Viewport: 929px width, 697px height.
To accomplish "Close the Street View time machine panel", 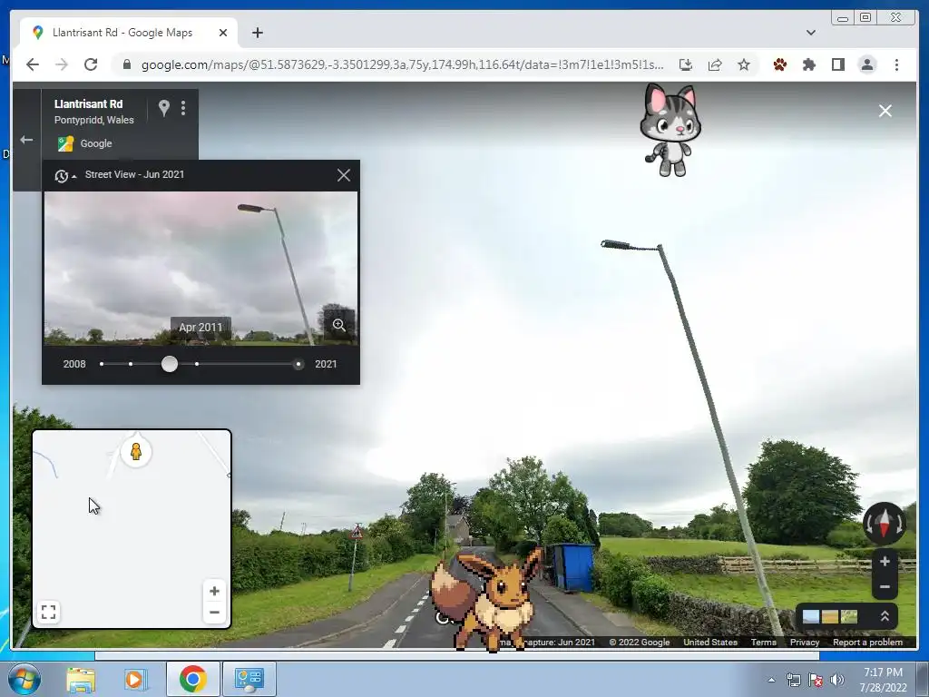I will click(344, 175).
